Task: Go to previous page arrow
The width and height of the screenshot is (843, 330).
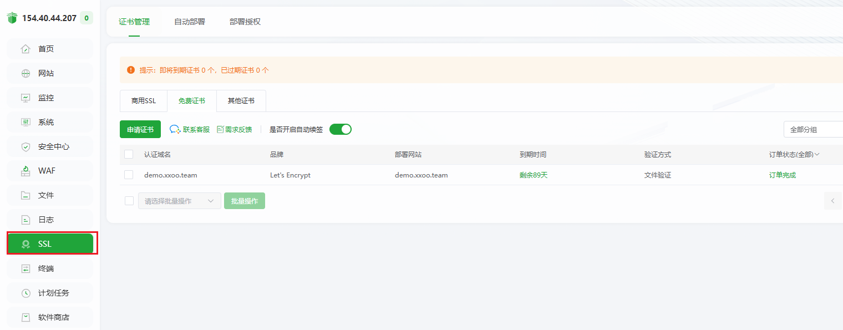Action: click(x=832, y=201)
